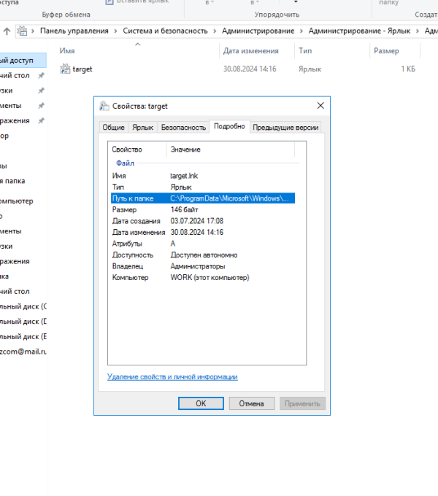Select Быстрый доступ in navigation pane
Screen dimensions: 438x496
tap(23, 60)
